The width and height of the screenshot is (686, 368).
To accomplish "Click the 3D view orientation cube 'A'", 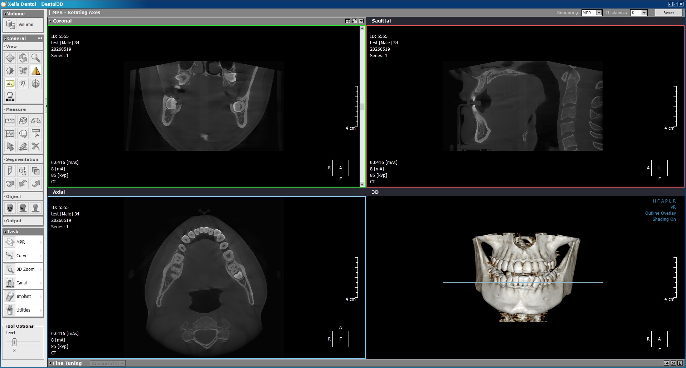I will pyautogui.click(x=659, y=339).
